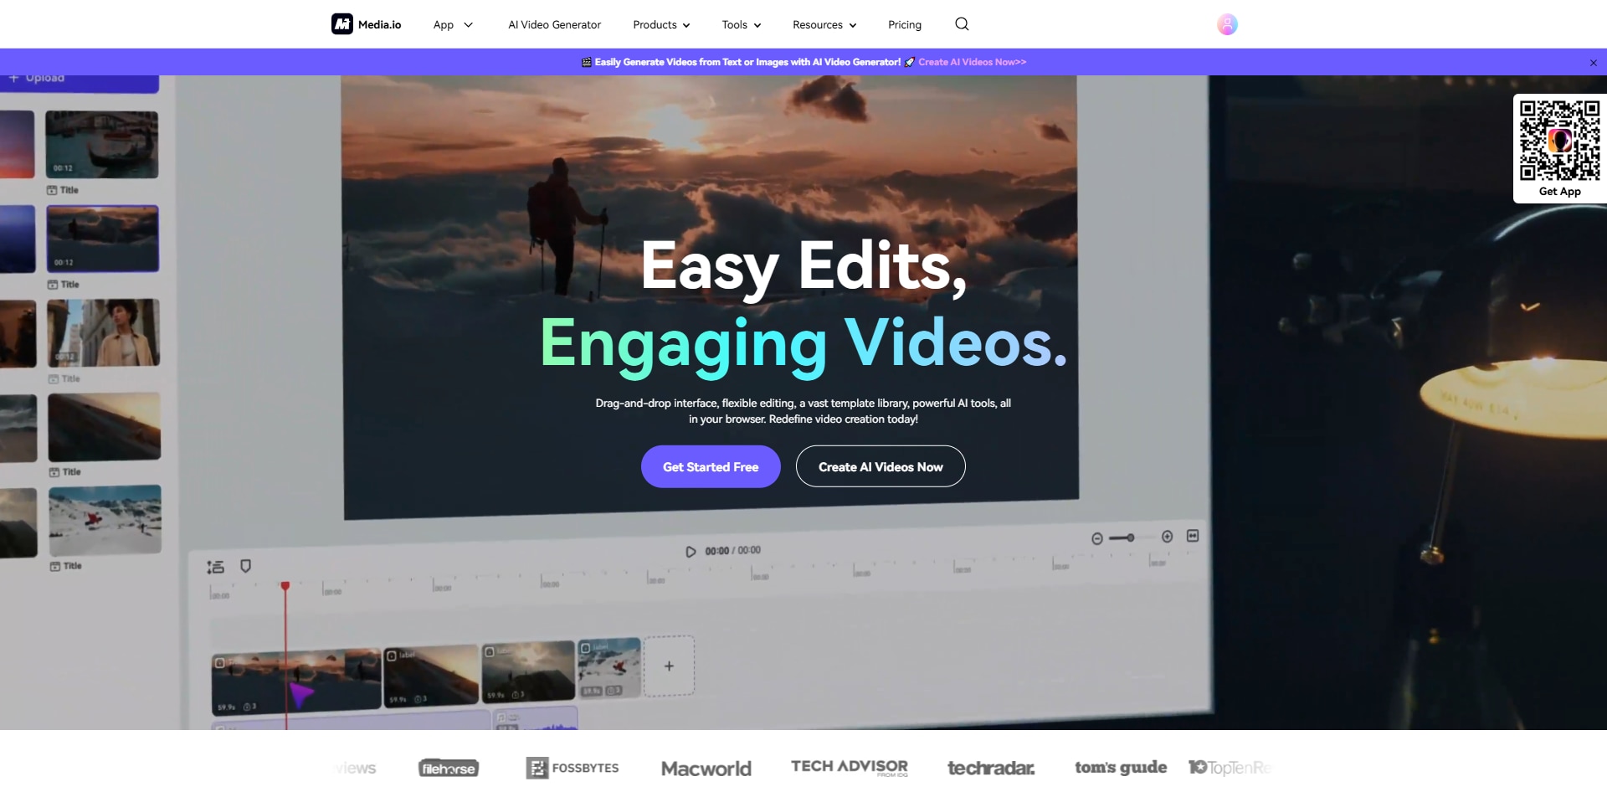Select the shield icon next to track controls

tap(245, 566)
